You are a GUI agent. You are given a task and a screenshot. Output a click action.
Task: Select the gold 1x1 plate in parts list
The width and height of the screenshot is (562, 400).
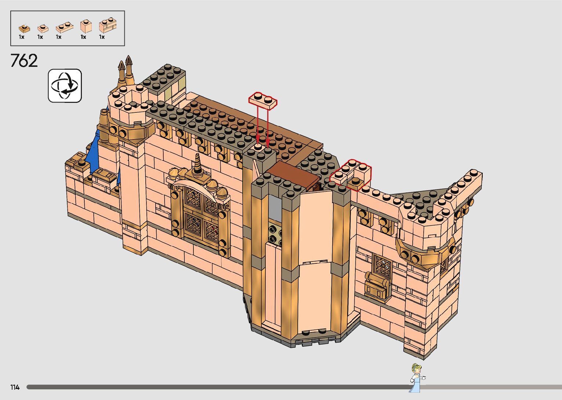pyautogui.click(x=24, y=28)
